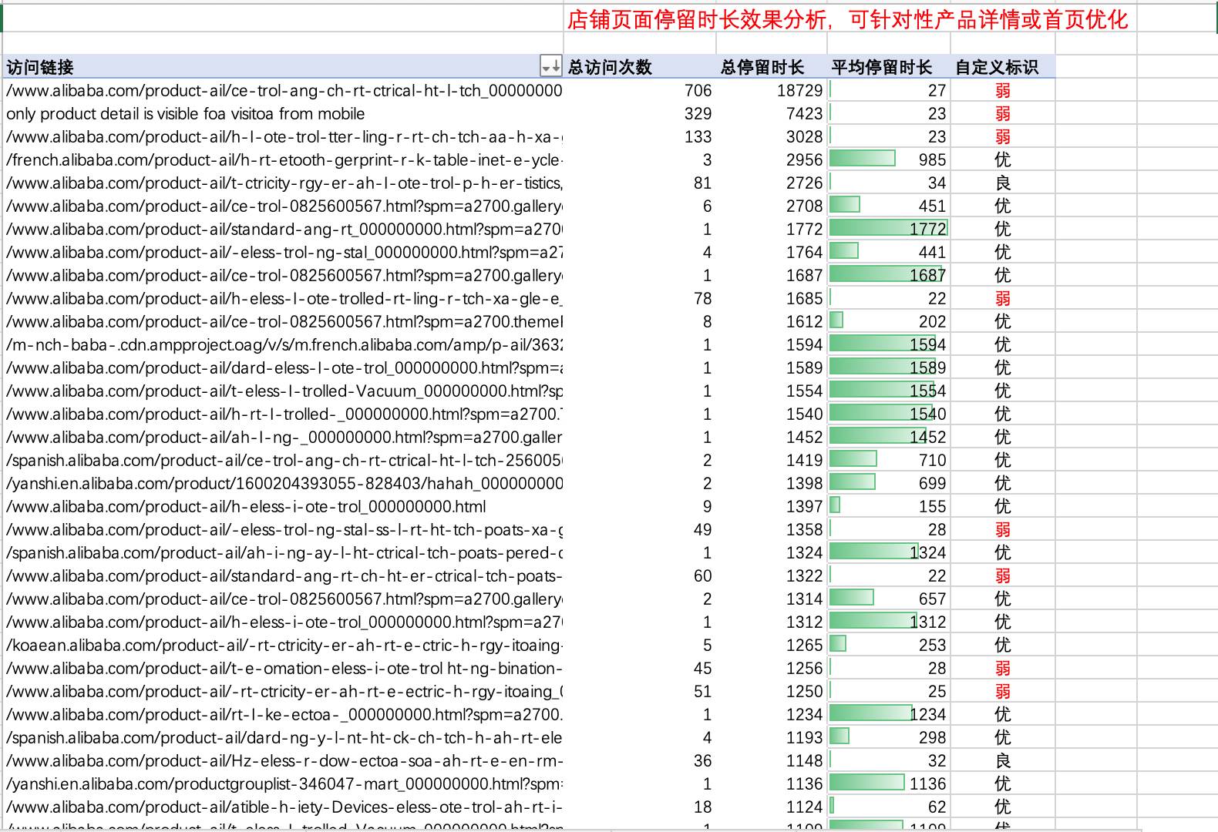Click the total stay cell 1256
This screenshot has height=832, width=1218.
(772, 668)
